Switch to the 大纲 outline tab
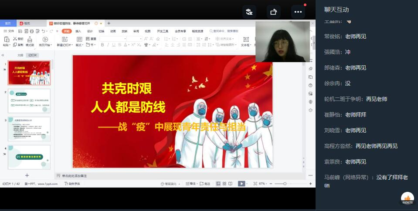Image resolution: width=418 pixels, height=211 pixels. click(20, 55)
